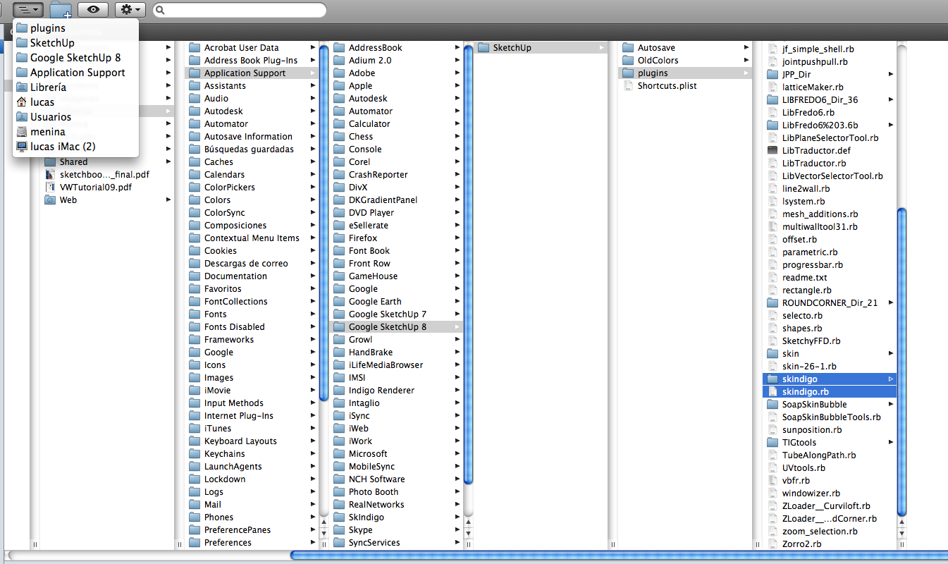
Task: Click the Application Support column vertical scrollbar
Action: tap(469, 265)
